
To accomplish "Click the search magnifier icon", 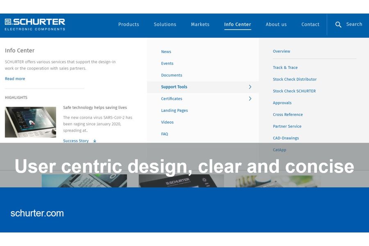I will (338, 25).
